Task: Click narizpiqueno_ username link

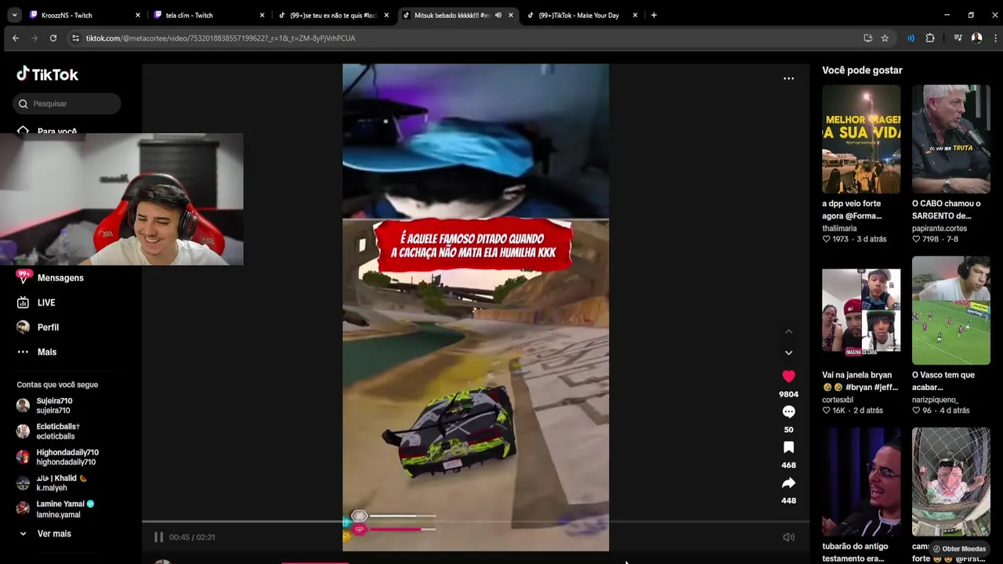Action: click(935, 399)
